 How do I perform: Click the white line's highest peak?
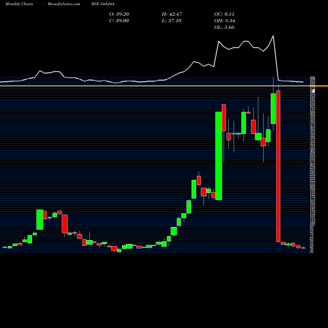click(x=273, y=36)
